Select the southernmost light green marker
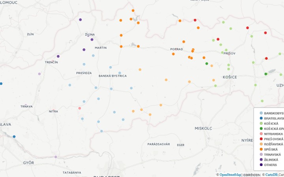This screenshot has height=177, width=284. pos(262,101)
